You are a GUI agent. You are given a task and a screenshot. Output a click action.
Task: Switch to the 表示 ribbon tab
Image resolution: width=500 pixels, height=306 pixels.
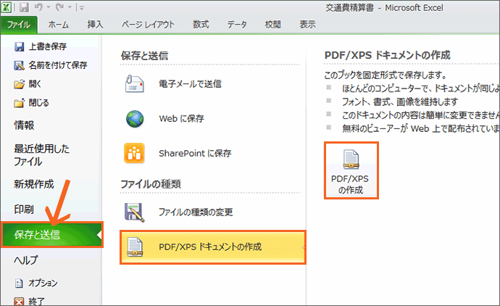[x=307, y=25]
